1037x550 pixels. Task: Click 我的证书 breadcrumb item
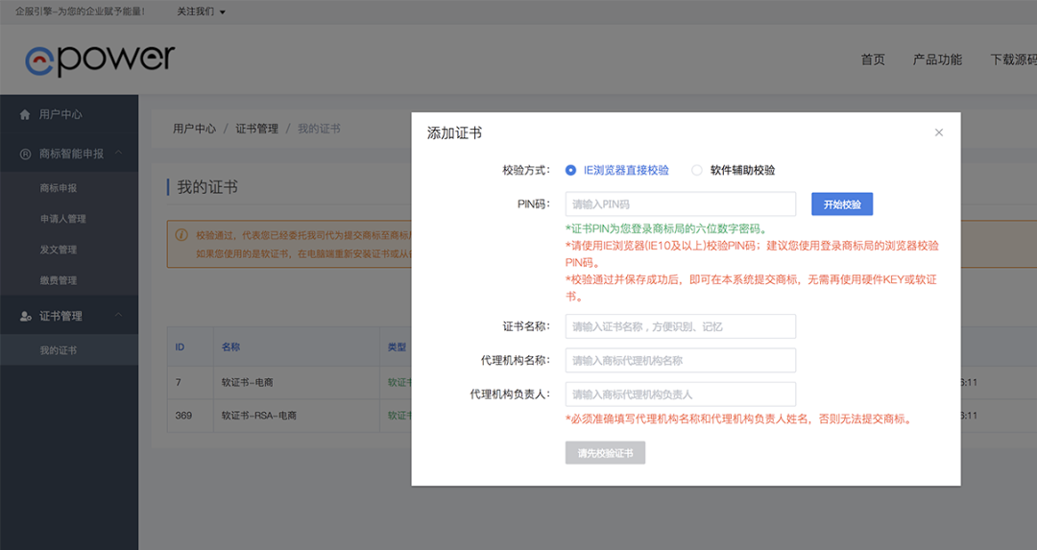point(319,129)
